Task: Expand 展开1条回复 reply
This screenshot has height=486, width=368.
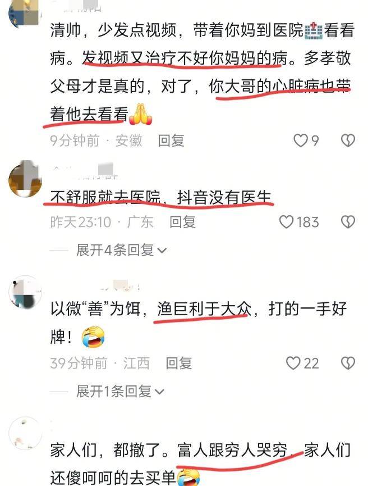Action: coord(120,392)
